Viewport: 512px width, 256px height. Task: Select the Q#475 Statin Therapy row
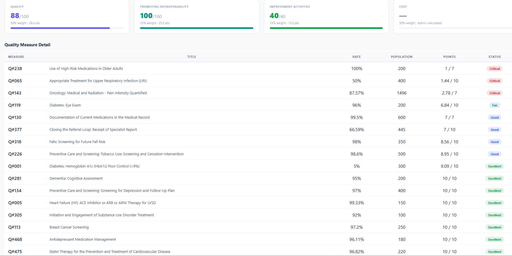[110, 251]
